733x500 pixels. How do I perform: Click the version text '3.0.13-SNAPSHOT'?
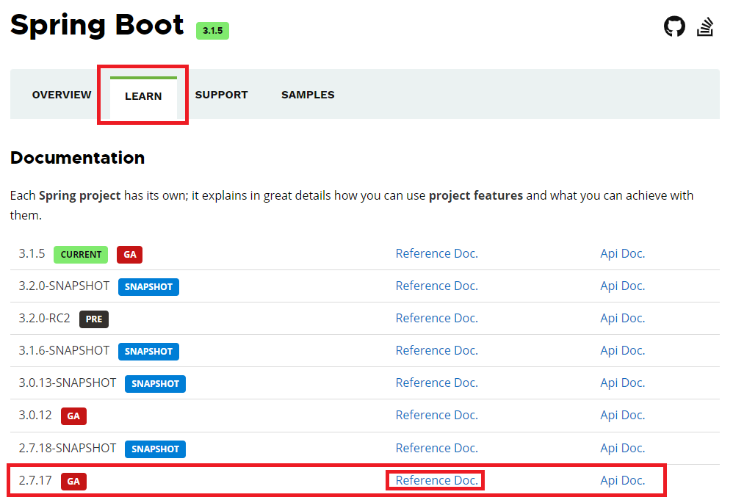(x=68, y=383)
